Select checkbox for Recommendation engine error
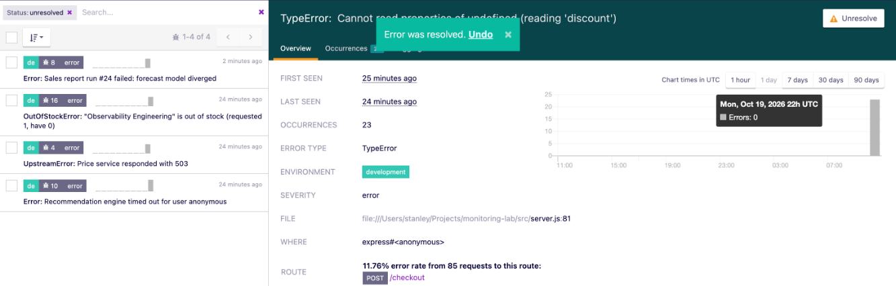 [x=11, y=185]
